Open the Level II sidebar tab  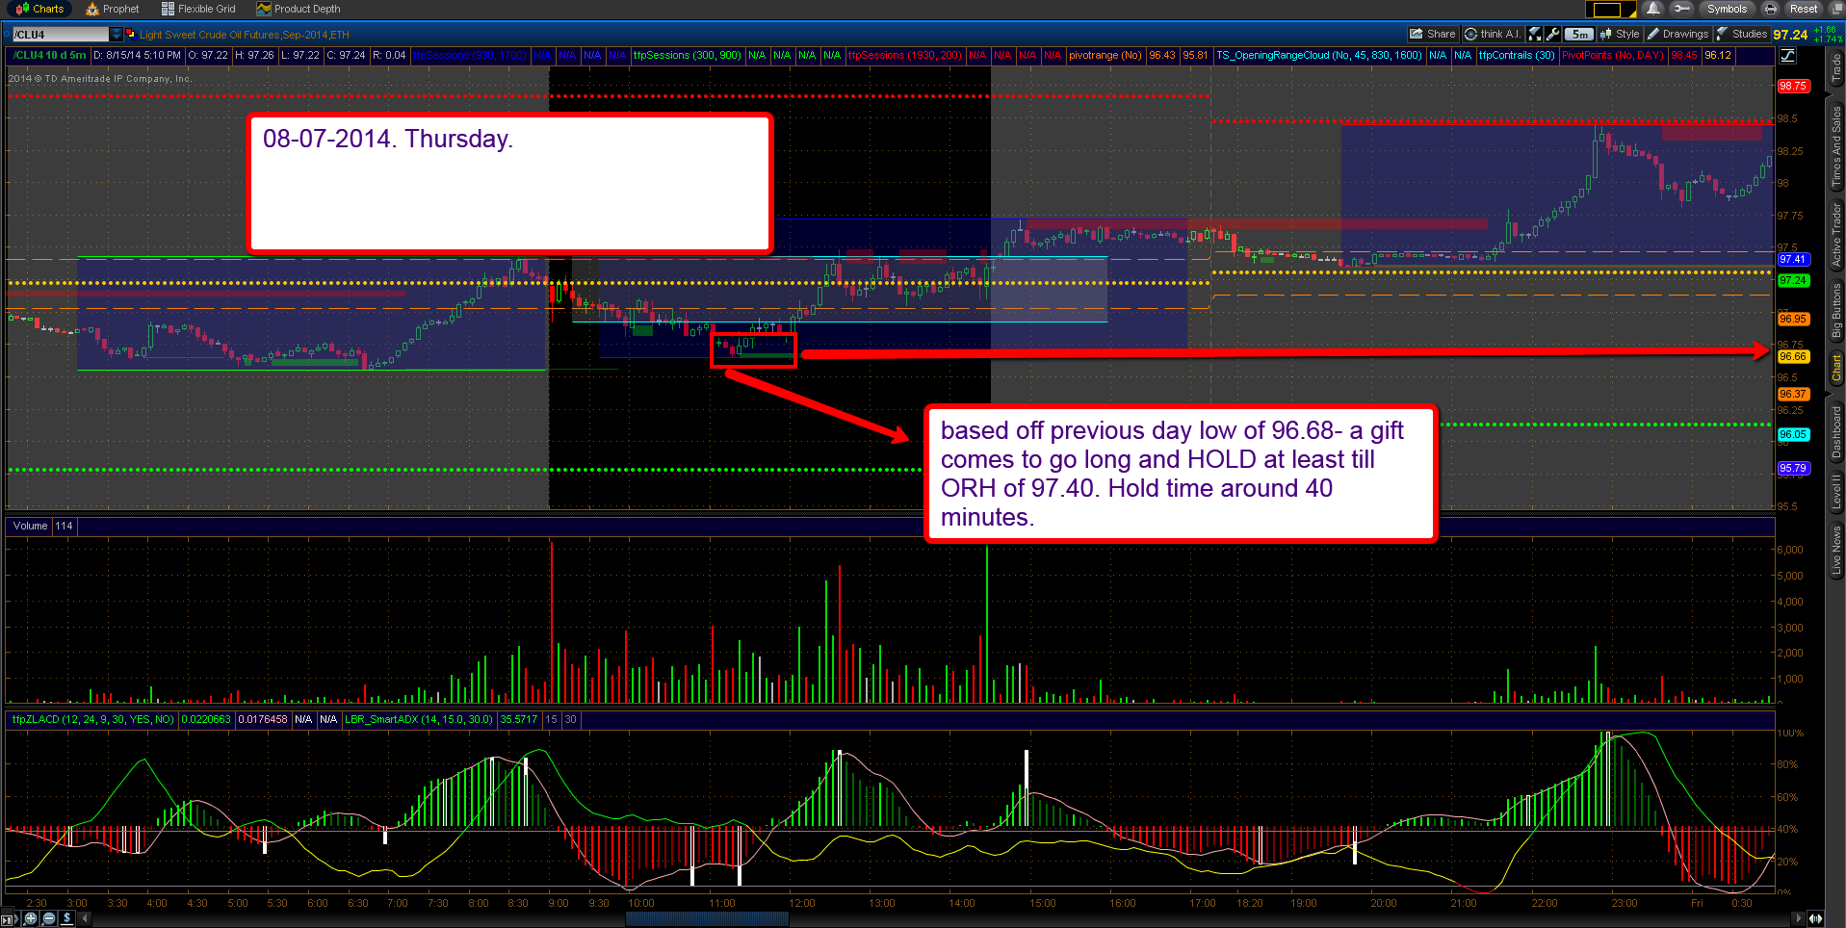click(x=1836, y=492)
